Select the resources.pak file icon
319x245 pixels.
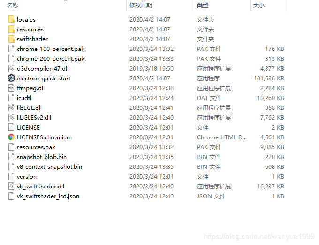tap(11, 147)
